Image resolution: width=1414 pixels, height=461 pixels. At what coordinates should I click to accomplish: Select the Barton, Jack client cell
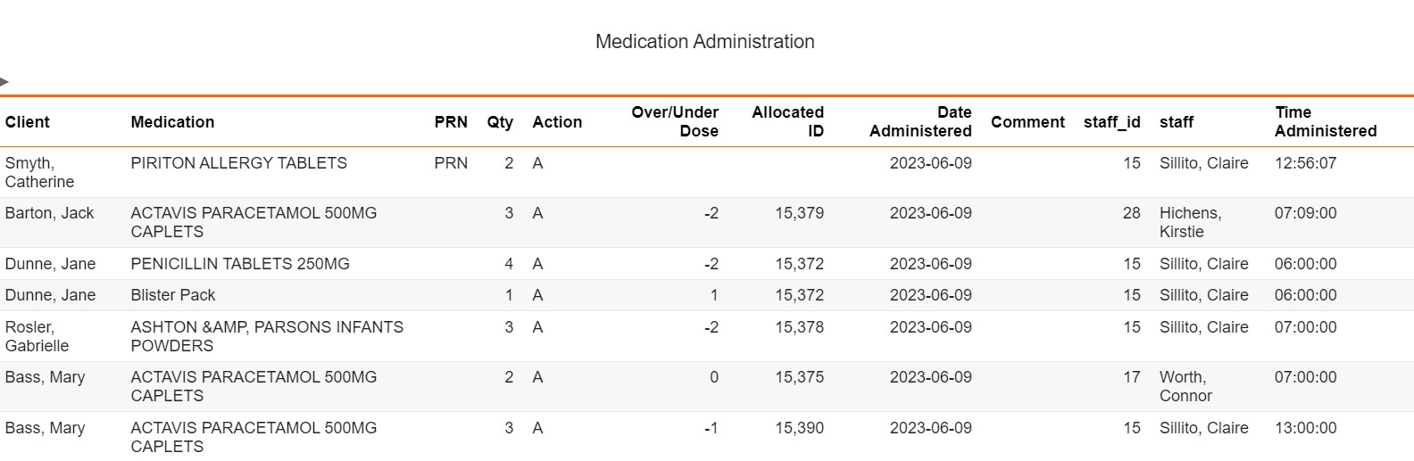tap(49, 213)
